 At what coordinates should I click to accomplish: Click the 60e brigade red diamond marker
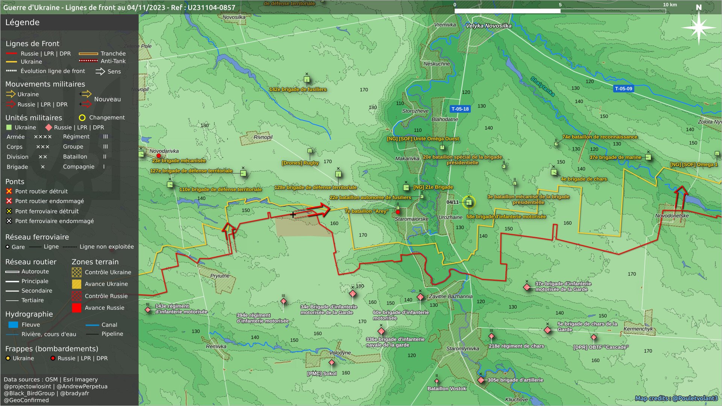coord(420,297)
